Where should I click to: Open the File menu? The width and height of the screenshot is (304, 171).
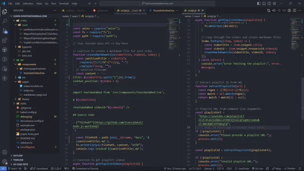pos(10,4)
